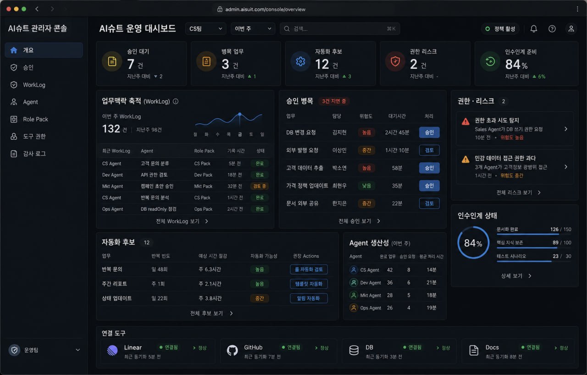Open notifications bell icon
The image size is (587, 375).
click(x=533, y=28)
